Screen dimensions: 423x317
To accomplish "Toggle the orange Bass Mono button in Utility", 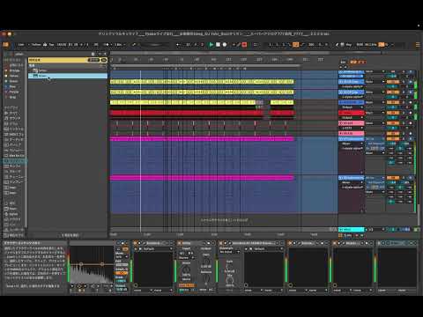I will click(186, 285).
